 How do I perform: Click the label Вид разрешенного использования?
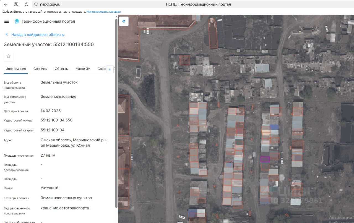[17, 211]
